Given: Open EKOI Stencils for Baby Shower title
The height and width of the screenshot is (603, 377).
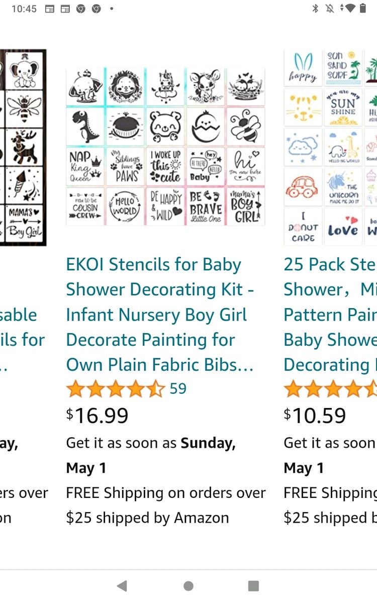Looking at the screenshot, I should [x=160, y=315].
